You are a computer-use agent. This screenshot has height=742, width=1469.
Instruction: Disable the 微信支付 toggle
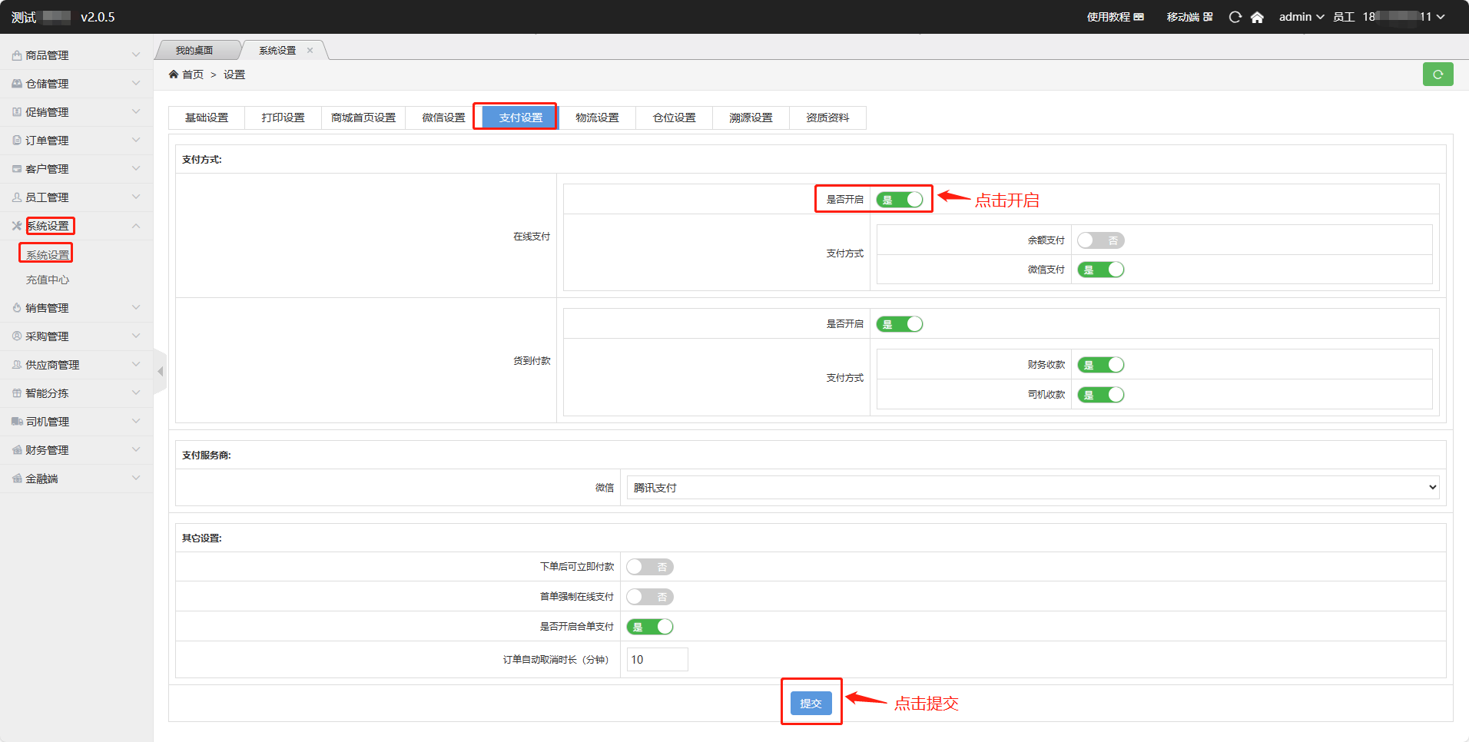(1100, 270)
